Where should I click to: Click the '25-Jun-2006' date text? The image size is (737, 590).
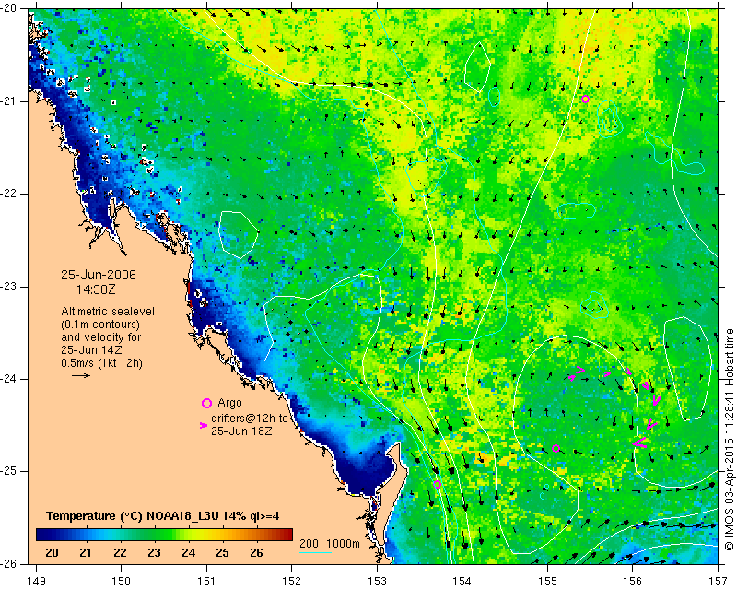click(x=99, y=275)
